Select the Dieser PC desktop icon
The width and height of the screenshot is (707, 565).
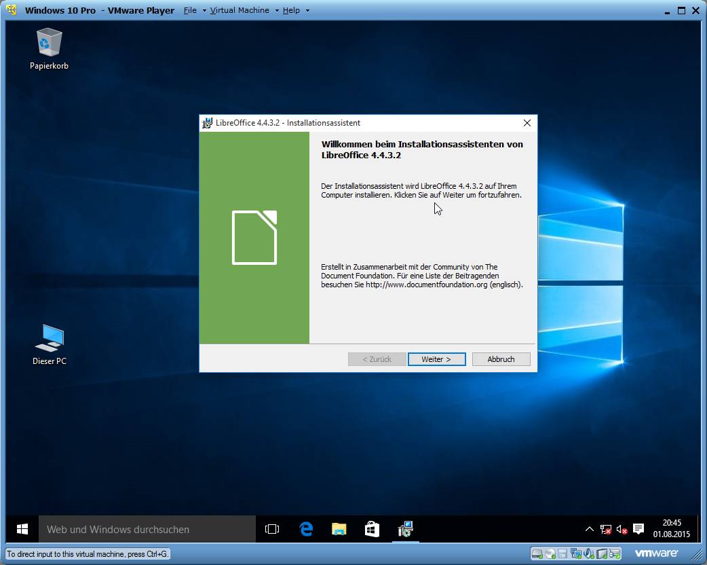pos(50,338)
